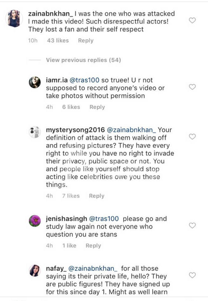Image resolution: width=208 pixels, height=301 pixels.
Task: Reply to iamr.ia's comment
Action: point(97,107)
